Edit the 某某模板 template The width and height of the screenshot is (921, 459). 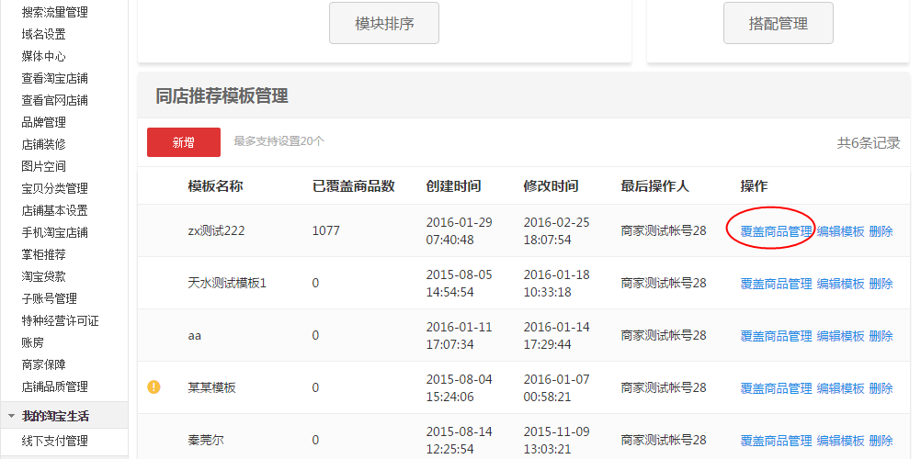point(840,388)
